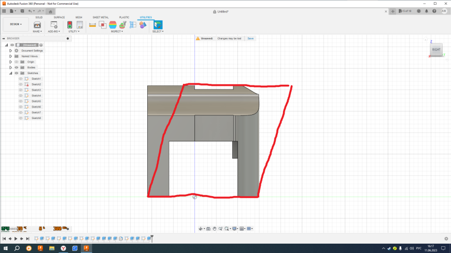Hide the Sketches folder with eye icon
This screenshot has height=253, width=451.
pos(17,73)
